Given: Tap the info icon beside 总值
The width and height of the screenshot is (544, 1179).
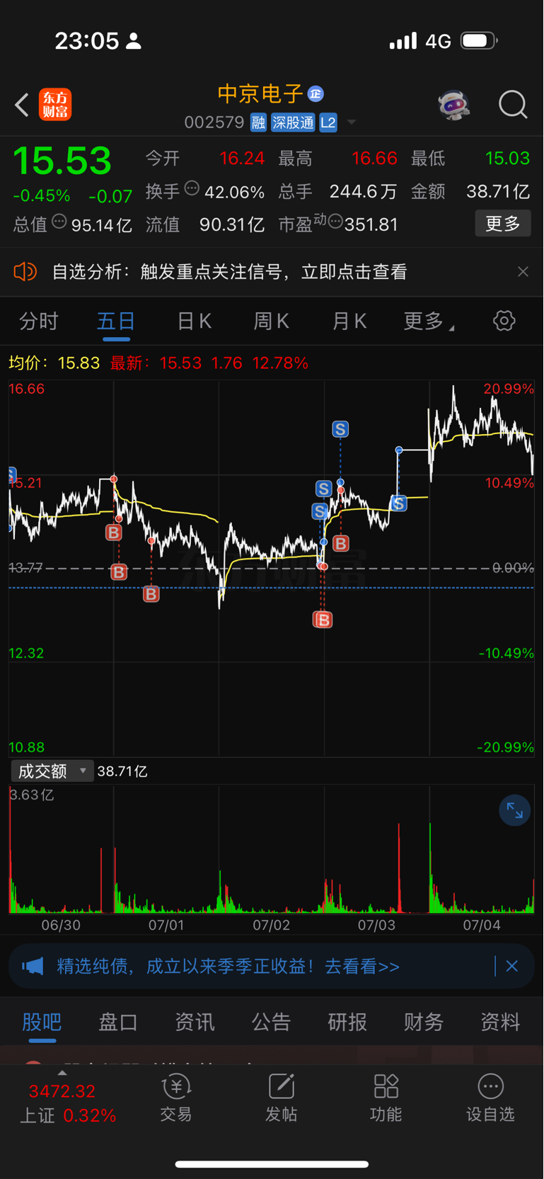Looking at the screenshot, I should 59,222.
